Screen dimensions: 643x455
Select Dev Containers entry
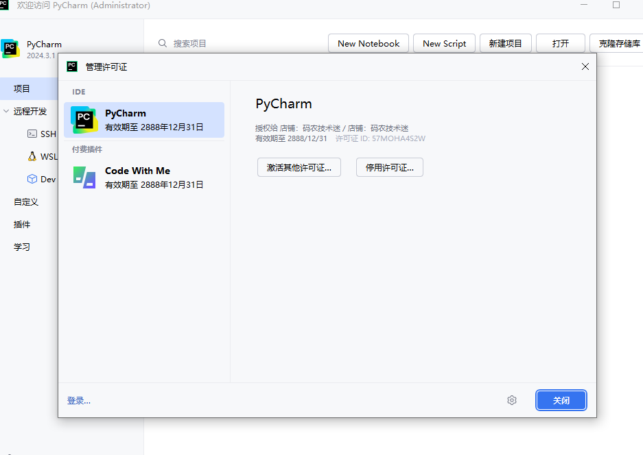point(41,179)
